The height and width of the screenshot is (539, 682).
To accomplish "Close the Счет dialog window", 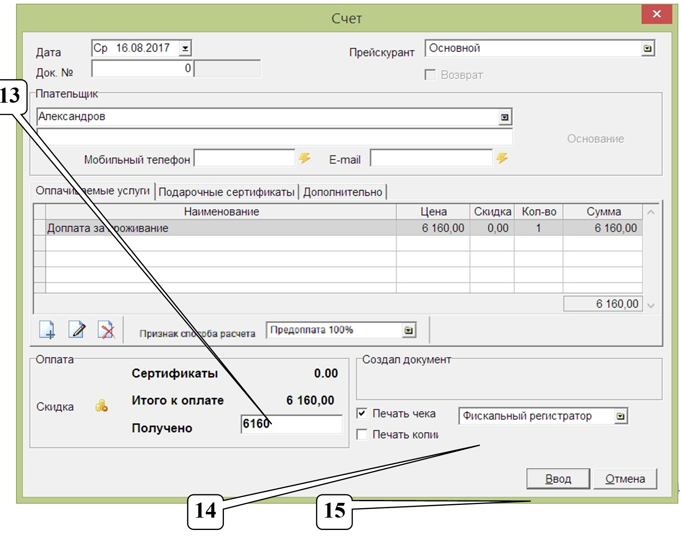I will pyautogui.click(x=656, y=14).
